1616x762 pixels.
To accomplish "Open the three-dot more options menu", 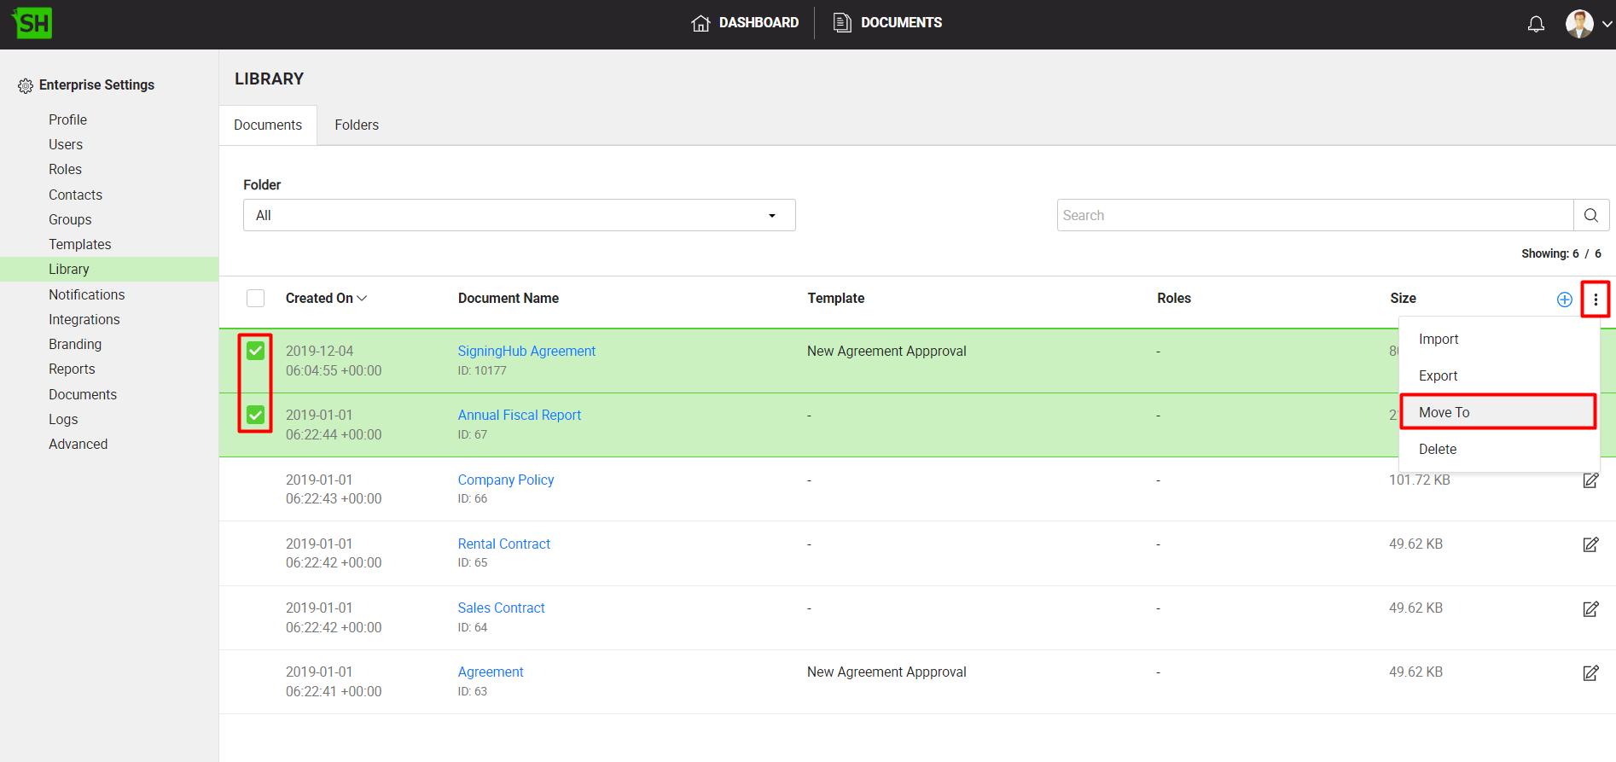I will (1595, 300).
